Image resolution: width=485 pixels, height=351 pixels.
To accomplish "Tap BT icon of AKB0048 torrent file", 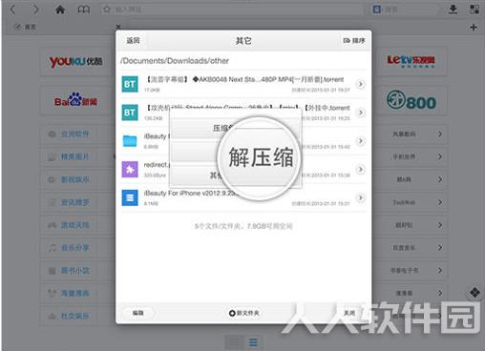I will click(x=130, y=84).
